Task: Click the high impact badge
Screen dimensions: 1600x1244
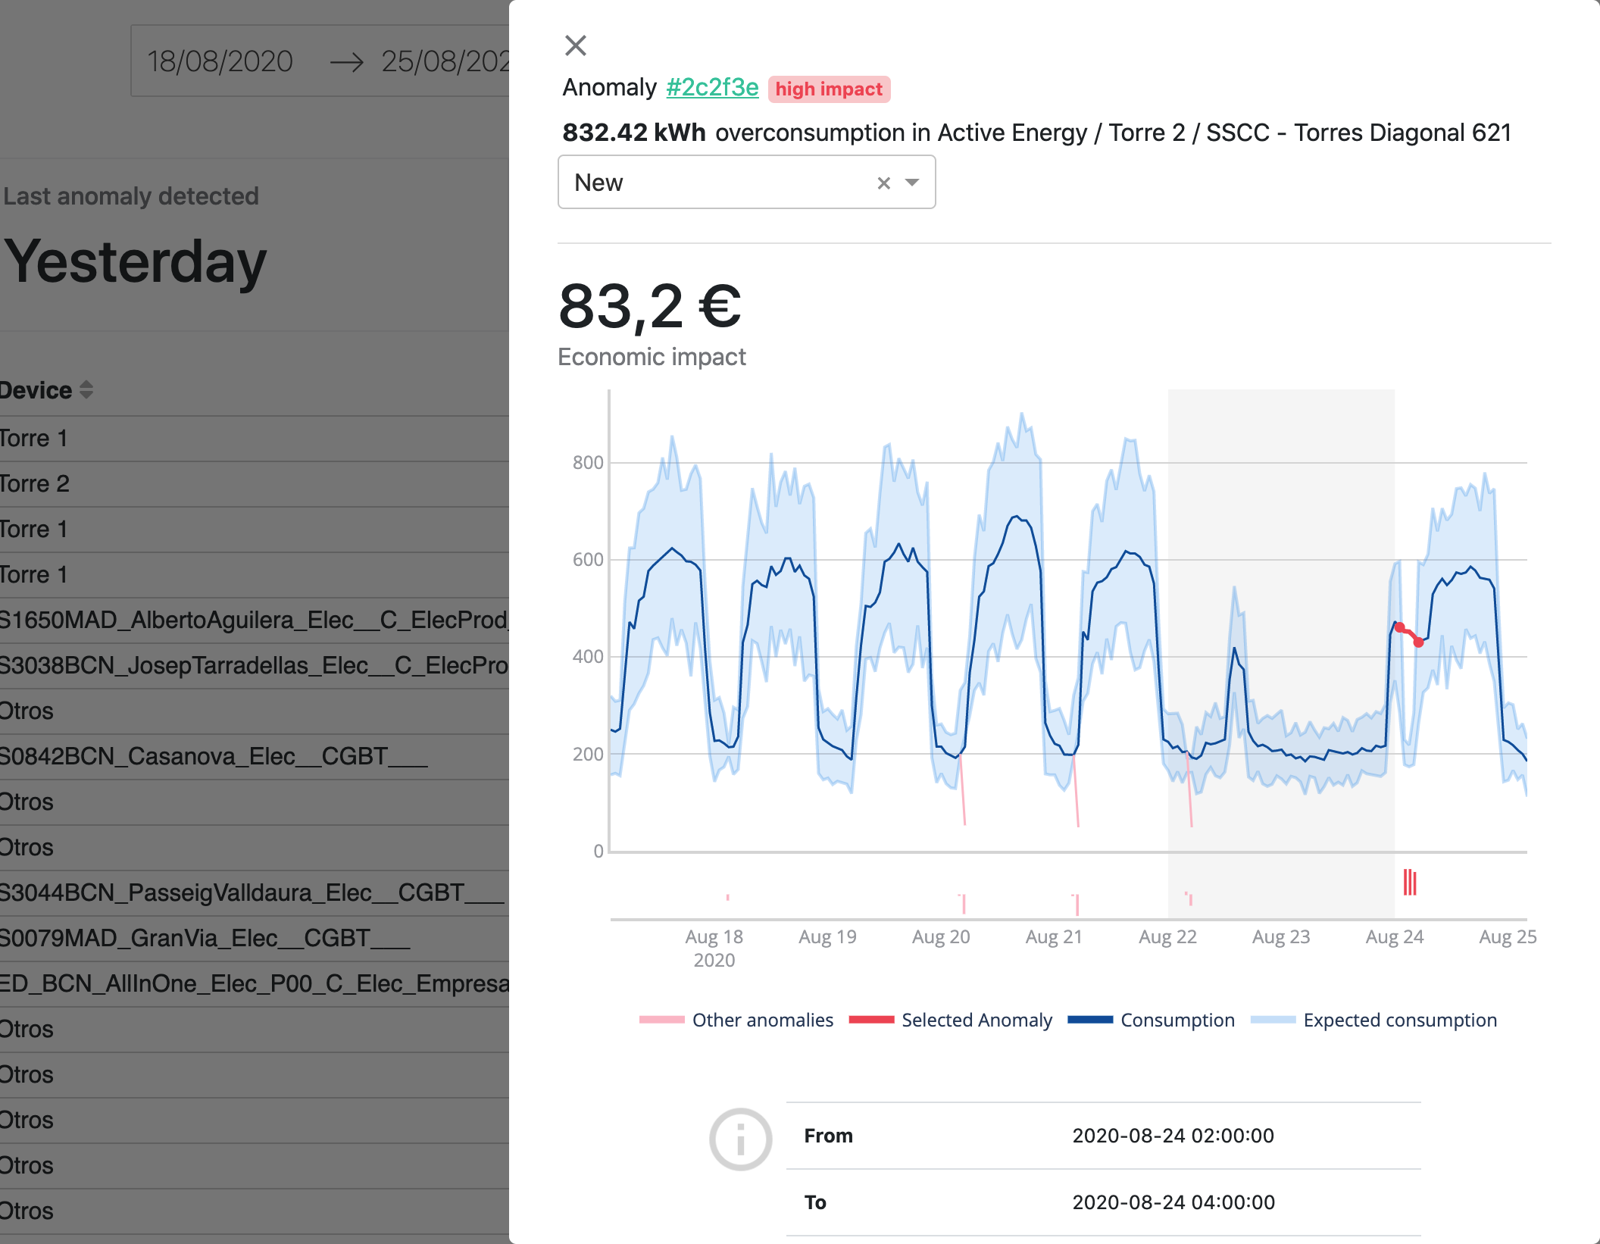Action: coord(829,89)
